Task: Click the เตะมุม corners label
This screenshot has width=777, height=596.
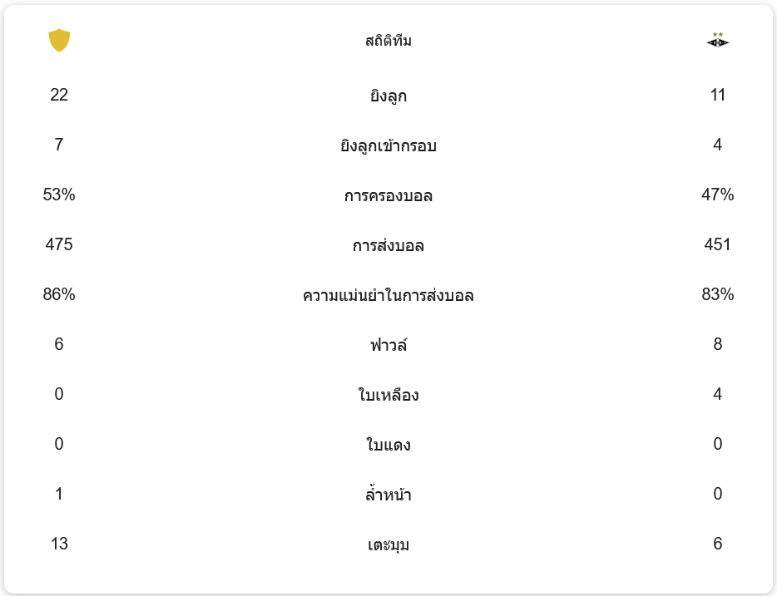Action: coord(388,545)
